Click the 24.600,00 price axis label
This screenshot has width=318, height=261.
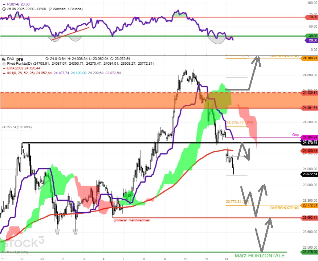310,75
